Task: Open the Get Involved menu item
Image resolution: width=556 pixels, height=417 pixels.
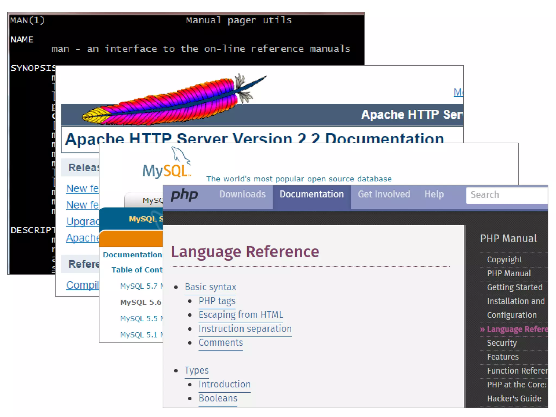Action: click(x=384, y=194)
